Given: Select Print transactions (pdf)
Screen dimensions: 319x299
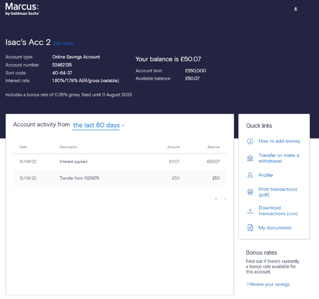Looking at the screenshot, I should click(x=278, y=192).
